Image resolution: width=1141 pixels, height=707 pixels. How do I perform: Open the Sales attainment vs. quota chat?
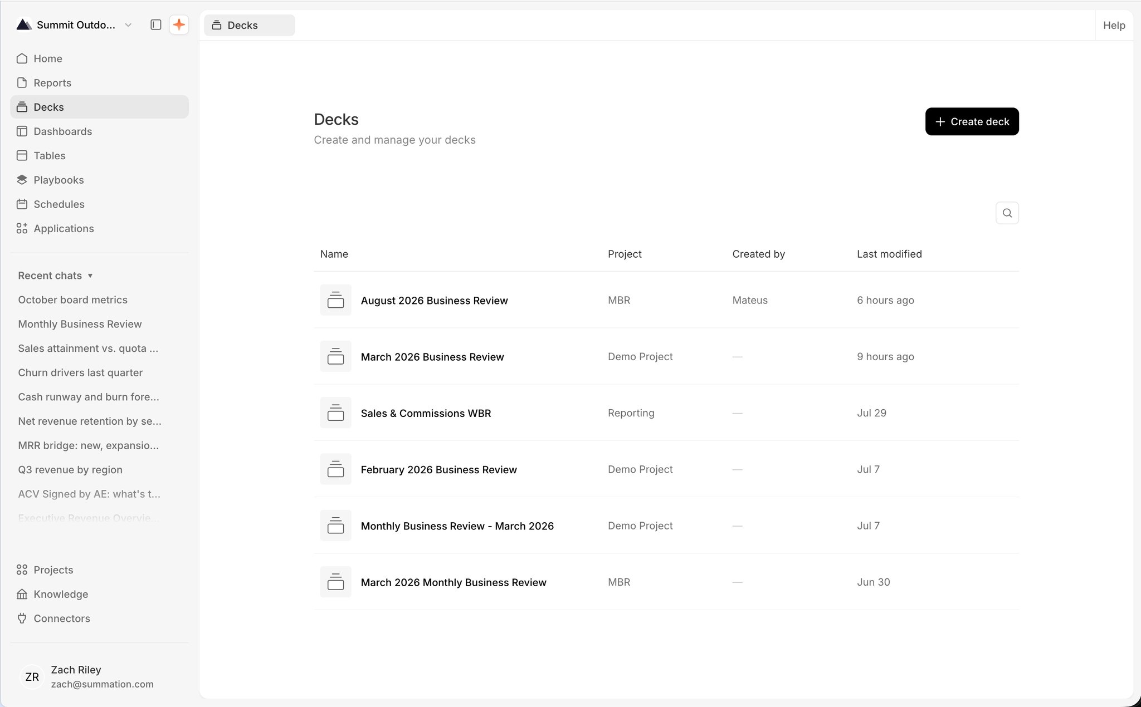88,348
